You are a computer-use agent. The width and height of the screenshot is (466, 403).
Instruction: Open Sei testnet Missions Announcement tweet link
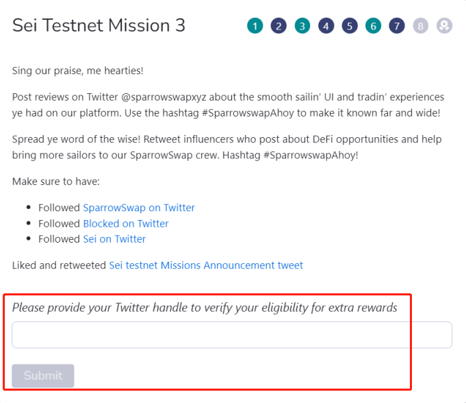(206, 265)
